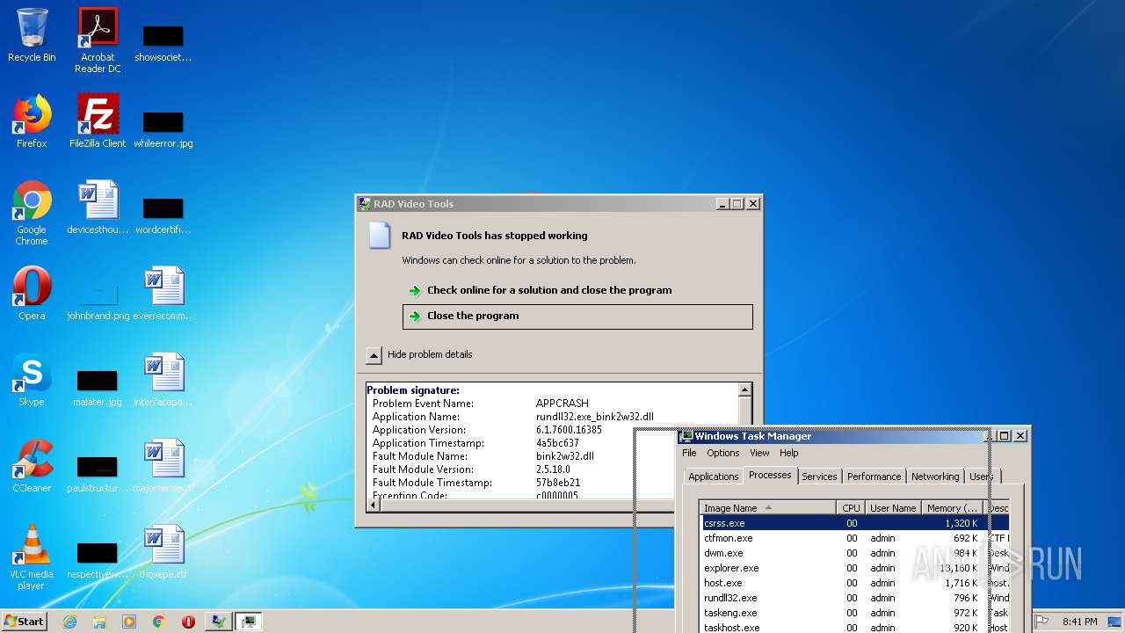Select the host.exe process row
1125x633 pixels.
(854, 583)
